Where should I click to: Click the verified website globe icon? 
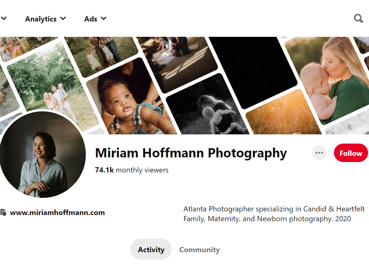(x=3, y=213)
